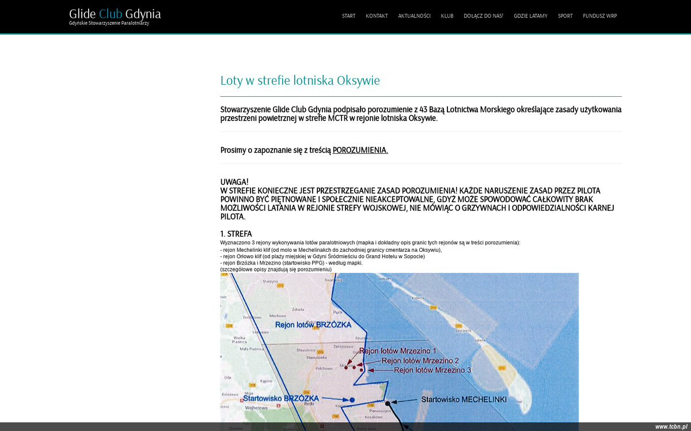Click the Glide Club Gdynia site logo
This screenshot has height=431, width=691.
coord(115,14)
